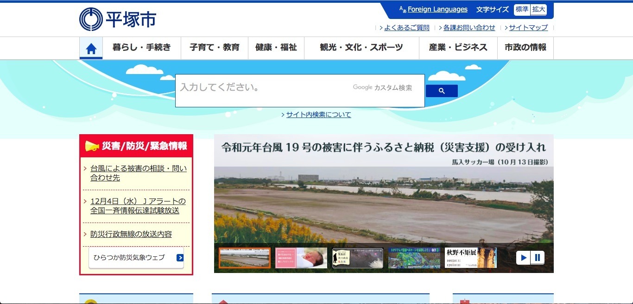Open 防災行政無線の放送内容 link
The width and height of the screenshot is (633, 304).
(x=131, y=234)
